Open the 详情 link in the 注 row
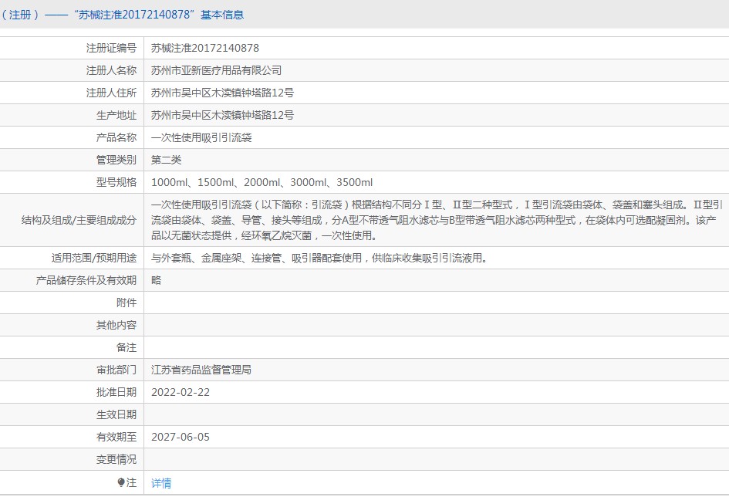The width and height of the screenshot is (729, 497). point(161,483)
